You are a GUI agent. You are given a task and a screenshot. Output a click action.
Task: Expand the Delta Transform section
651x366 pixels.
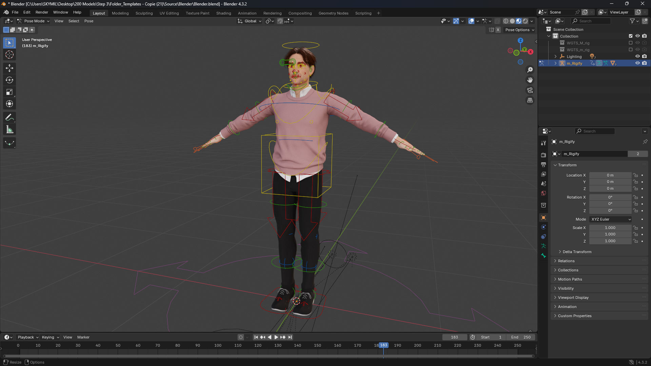click(x=577, y=252)
